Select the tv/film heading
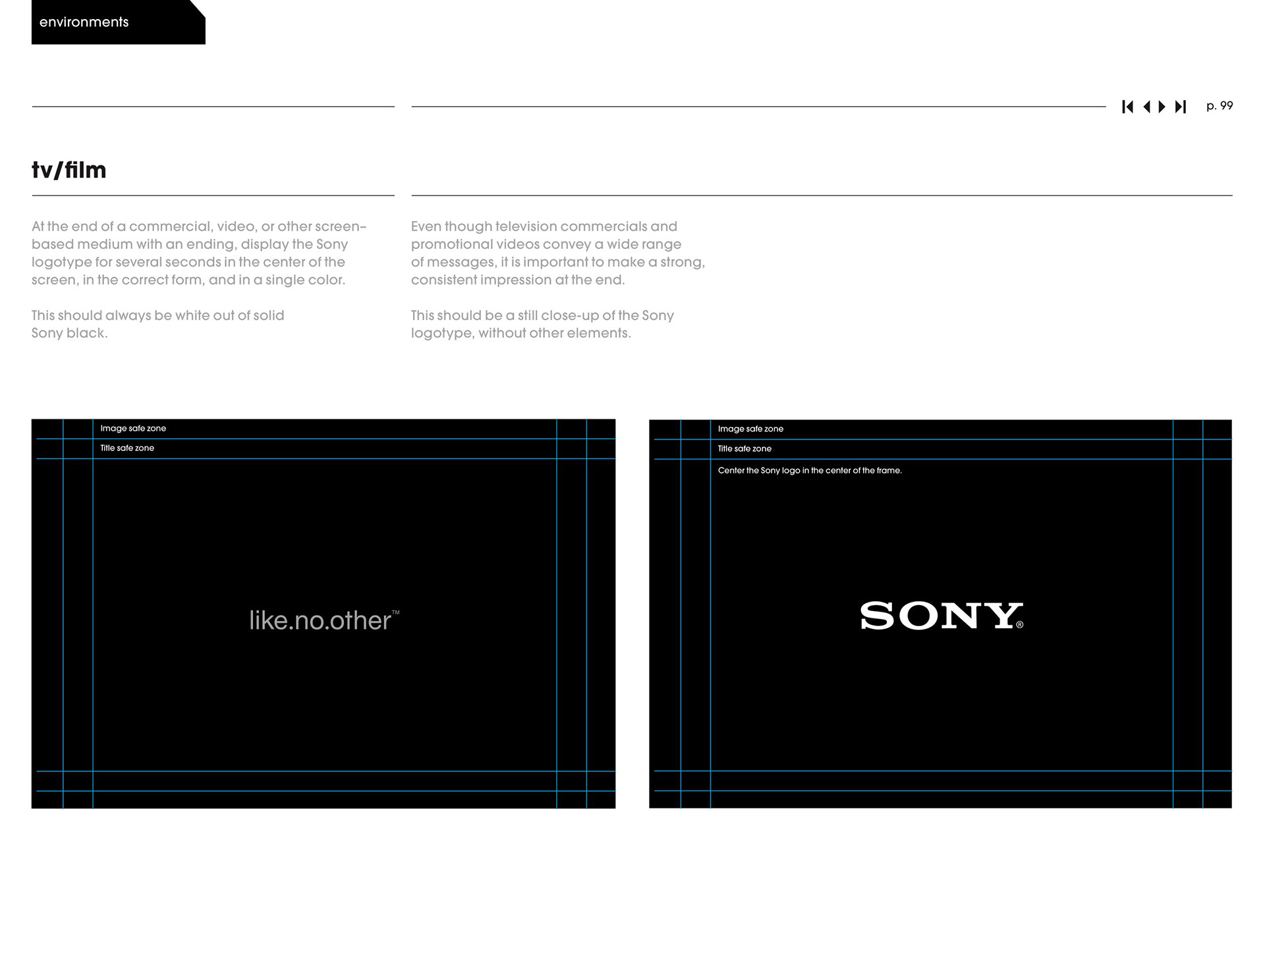1265x960 pixels. coord(69,170)
